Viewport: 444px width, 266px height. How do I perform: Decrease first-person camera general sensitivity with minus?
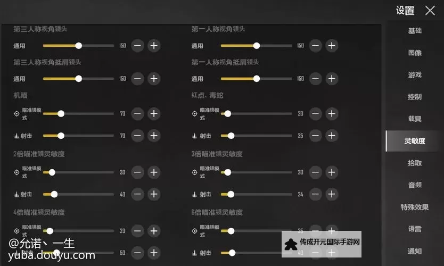click(x=316, y=46)
